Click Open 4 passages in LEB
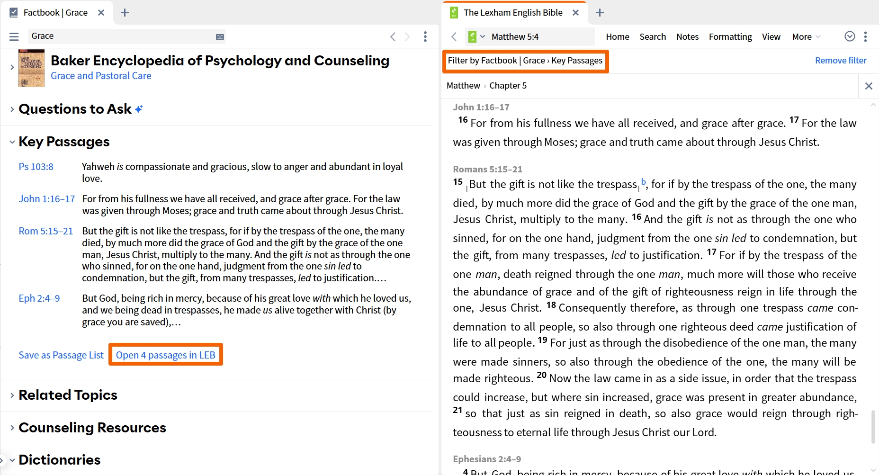This screenshot has height=475, width=879. pyautogui.click(x=166, y=355)
